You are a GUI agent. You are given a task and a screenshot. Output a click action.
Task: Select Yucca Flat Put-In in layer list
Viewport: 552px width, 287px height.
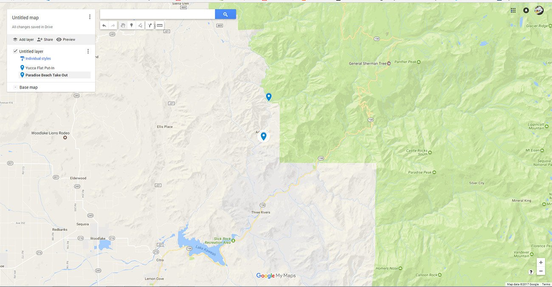40,68
